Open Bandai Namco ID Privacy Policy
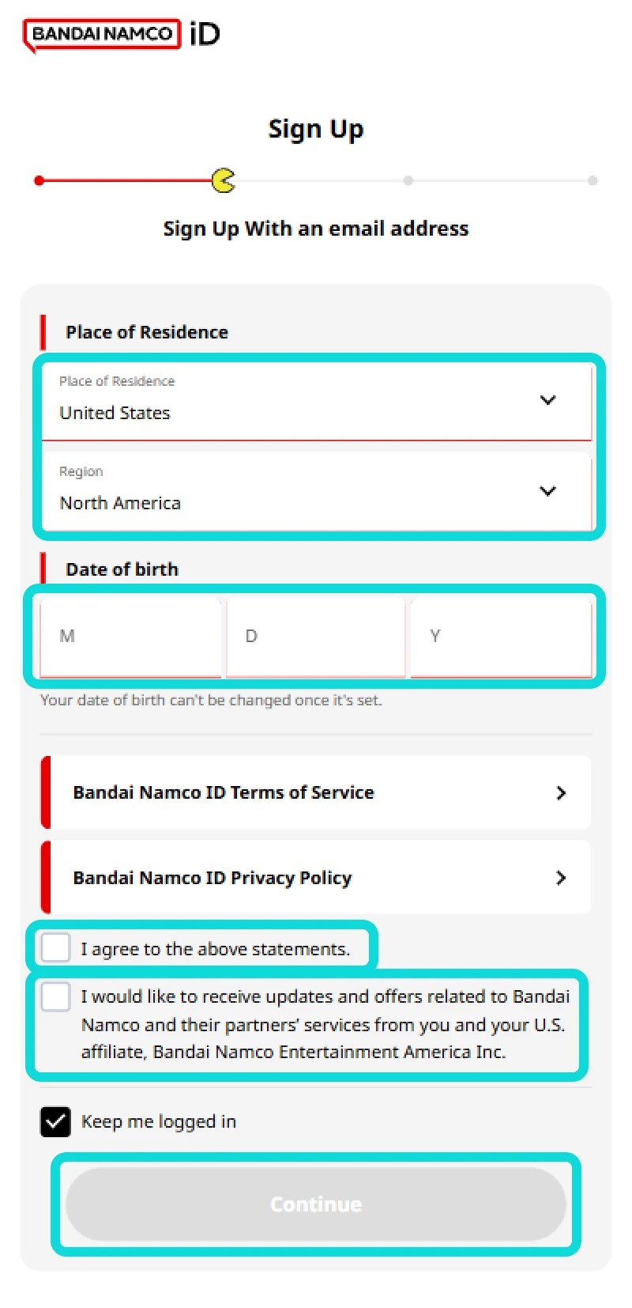Viewport: 632px width, 1308px height. (213, 878)
